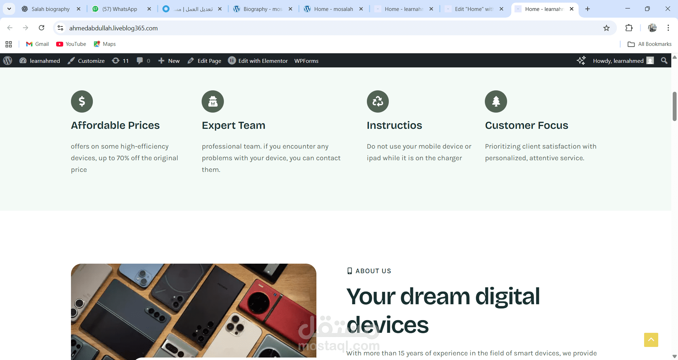The width and height of the screenshot is (678, 360).
Task: Select the Customer Focus heading
Action: (527, 125)
